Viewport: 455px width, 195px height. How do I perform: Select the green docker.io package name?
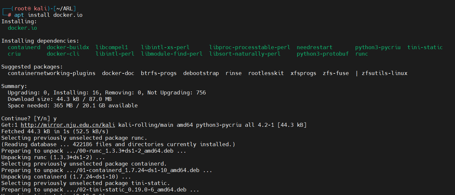click(x=22, y=28)
